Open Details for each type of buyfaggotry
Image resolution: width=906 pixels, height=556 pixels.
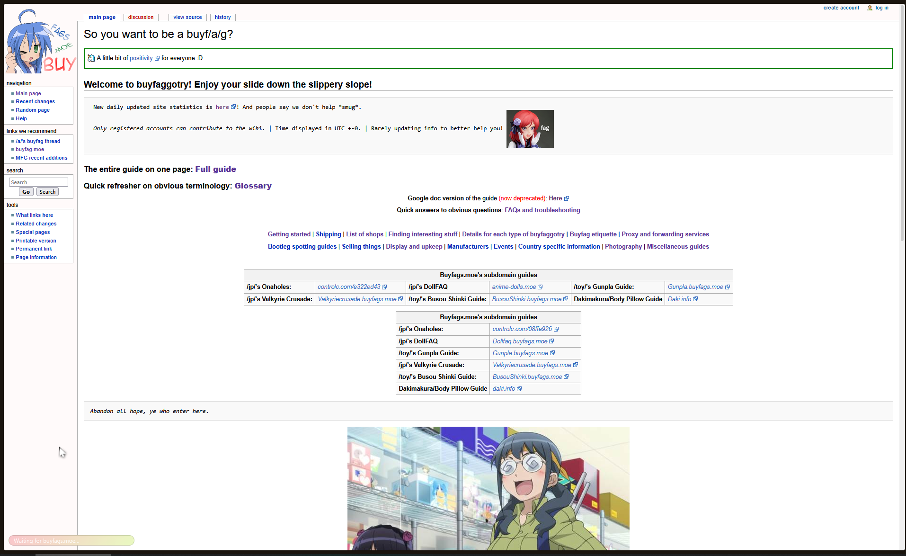[x=513, y=234]
